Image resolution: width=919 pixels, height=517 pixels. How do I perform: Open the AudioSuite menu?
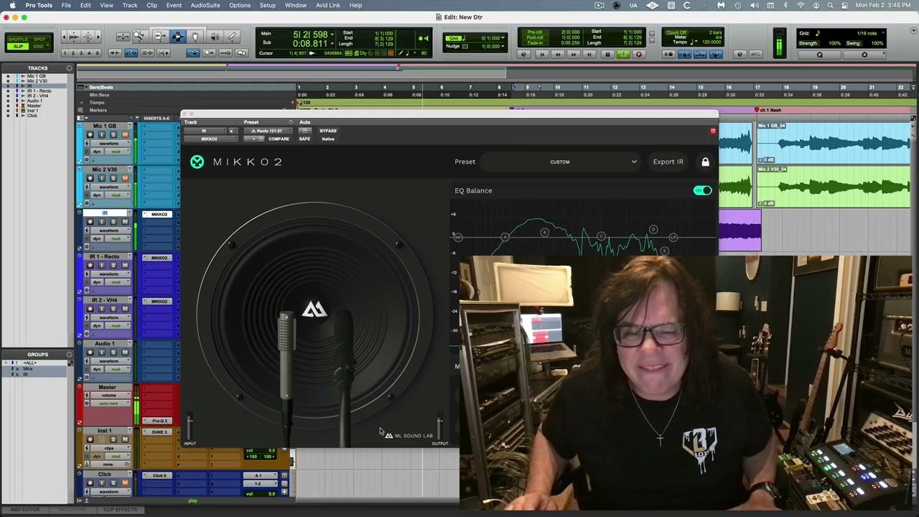click(205, 5)
